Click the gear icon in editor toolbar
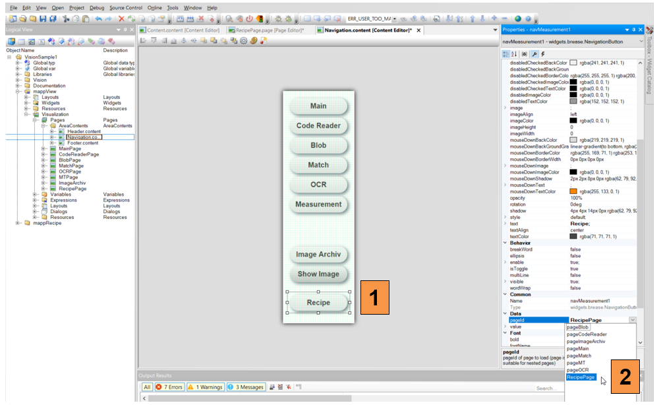 tap(243, 41)
